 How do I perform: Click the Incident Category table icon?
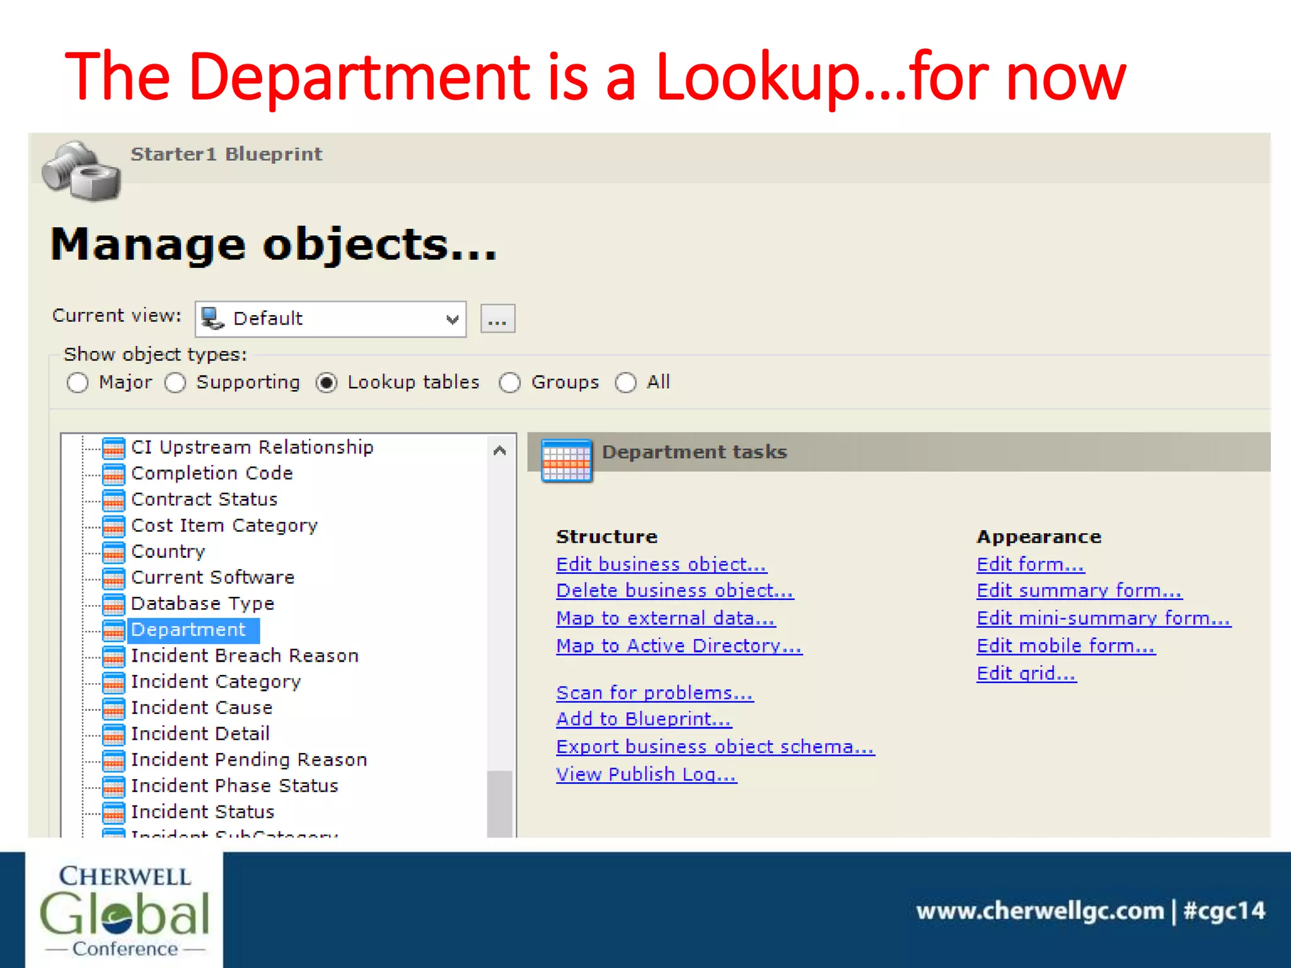[113, 682]
